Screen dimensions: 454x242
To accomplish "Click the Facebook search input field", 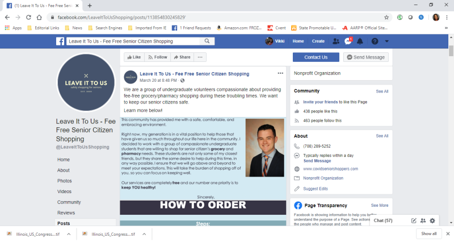I will pos(133,41).
